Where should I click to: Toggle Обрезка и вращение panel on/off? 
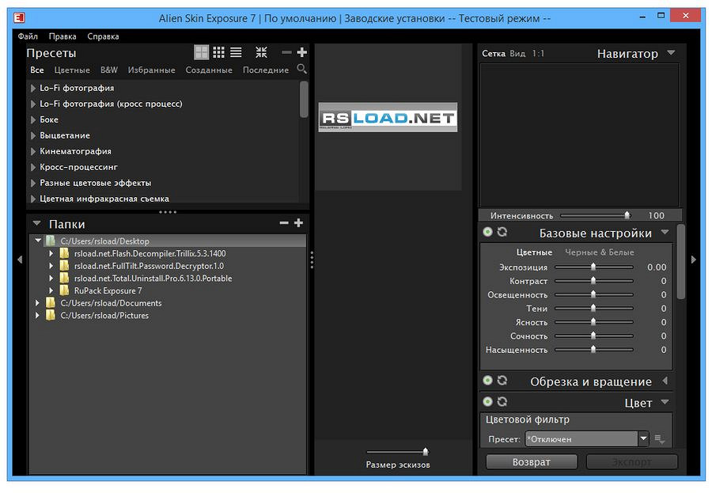(487, 381)
